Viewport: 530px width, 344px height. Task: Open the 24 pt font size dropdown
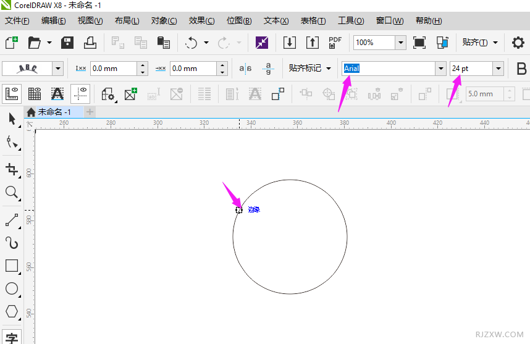click(x=498, y=69)
